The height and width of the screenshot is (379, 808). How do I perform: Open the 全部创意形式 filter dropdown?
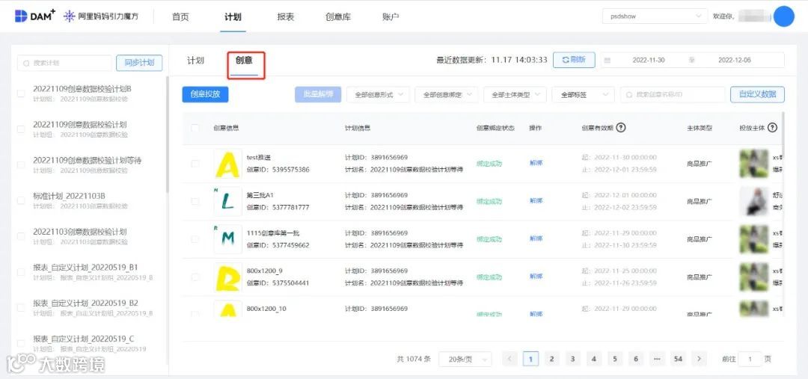(x=379, y=95)
